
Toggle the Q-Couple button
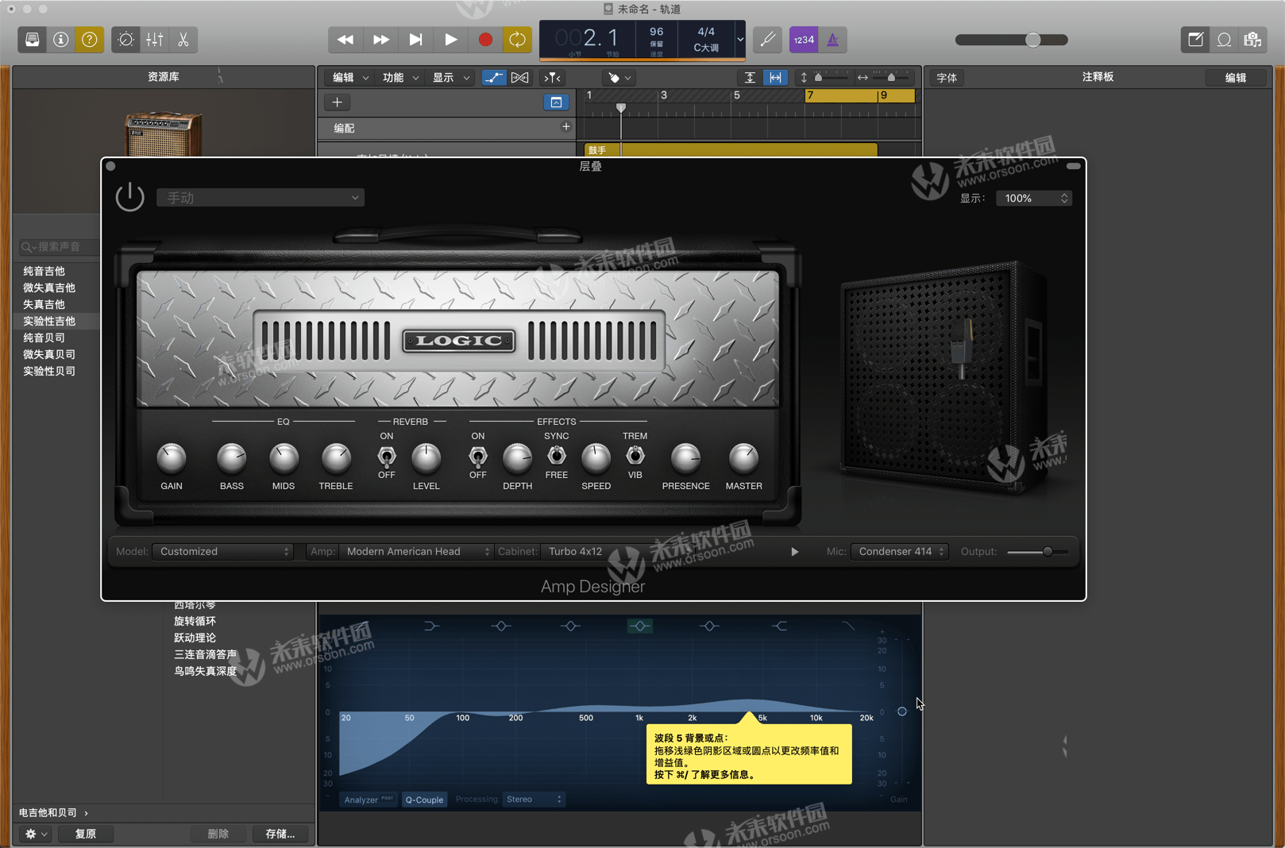[424, 800]
